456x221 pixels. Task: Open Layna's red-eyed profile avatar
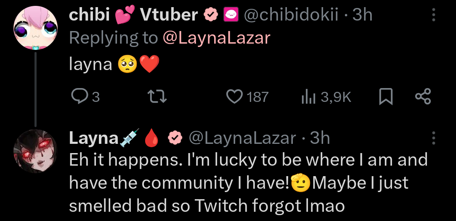[x=35, y=151]
